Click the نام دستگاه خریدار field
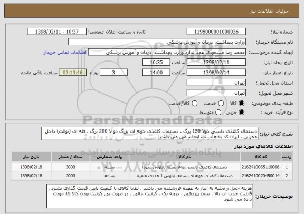304x214 pixels. point(157,42)
